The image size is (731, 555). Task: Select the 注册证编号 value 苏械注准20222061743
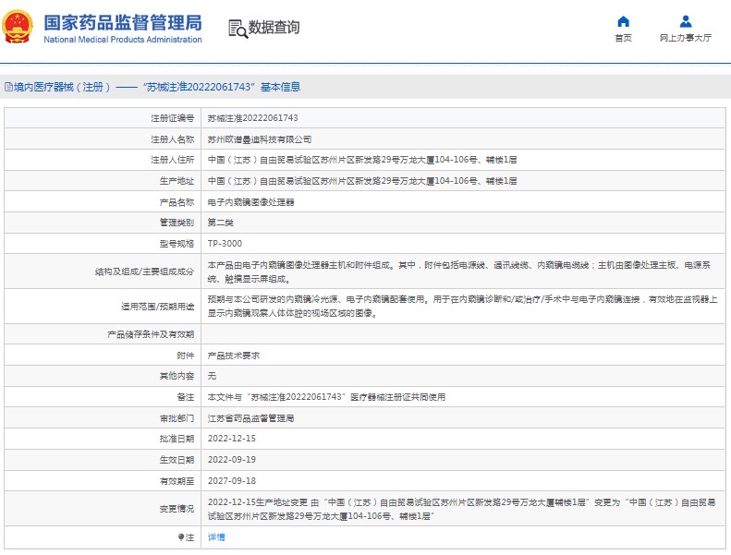(252, 118)
